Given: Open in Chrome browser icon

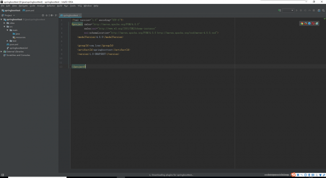Looking at the screenshot, I should (x=302, y=24).
